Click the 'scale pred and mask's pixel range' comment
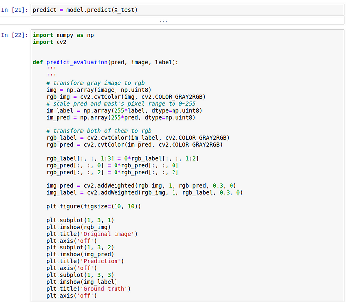 pos(121,104)
